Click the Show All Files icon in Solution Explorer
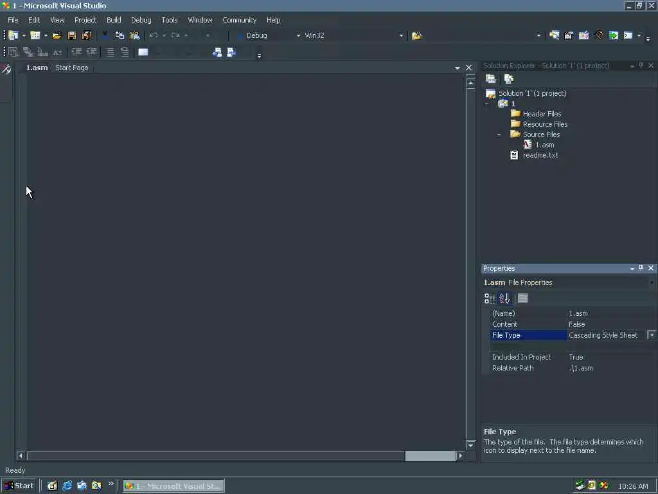Screen dimensions: 658x494 [509, 79]
